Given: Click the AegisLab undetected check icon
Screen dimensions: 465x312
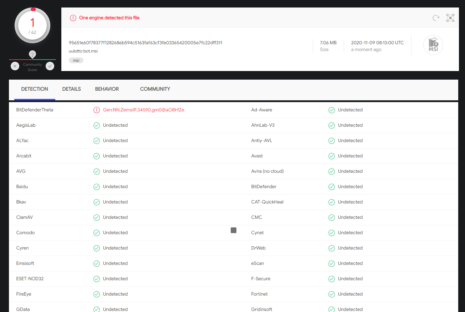Looking at the screenshot, I should (96, 125).
